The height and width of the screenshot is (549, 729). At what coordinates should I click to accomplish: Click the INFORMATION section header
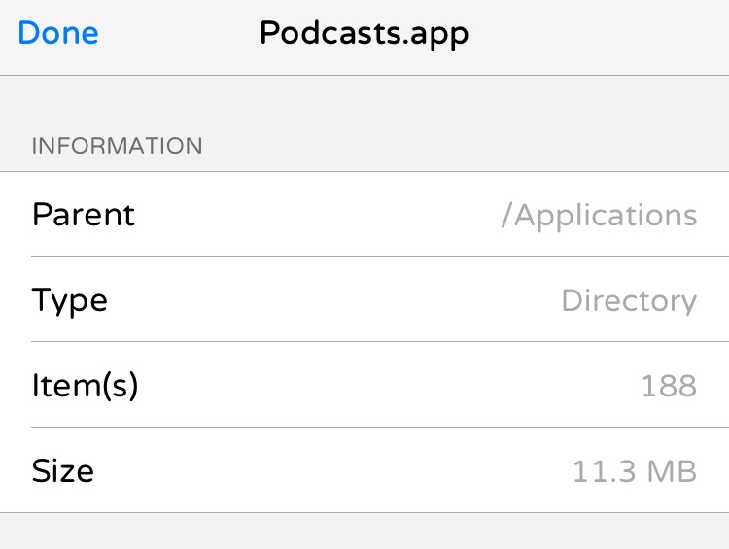(117, 146)
